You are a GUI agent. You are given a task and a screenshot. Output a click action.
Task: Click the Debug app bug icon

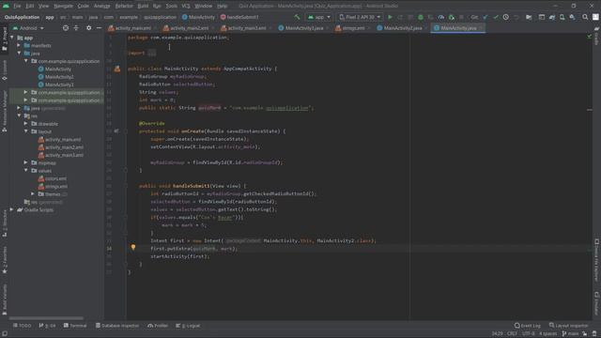pos(421,17)
